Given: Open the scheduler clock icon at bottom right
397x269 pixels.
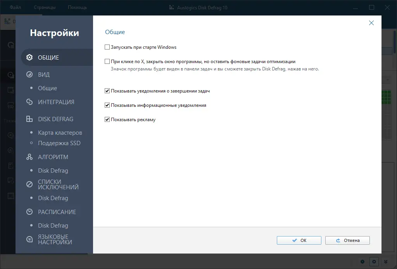Looking at the screenshot, I should coord(362,262).
